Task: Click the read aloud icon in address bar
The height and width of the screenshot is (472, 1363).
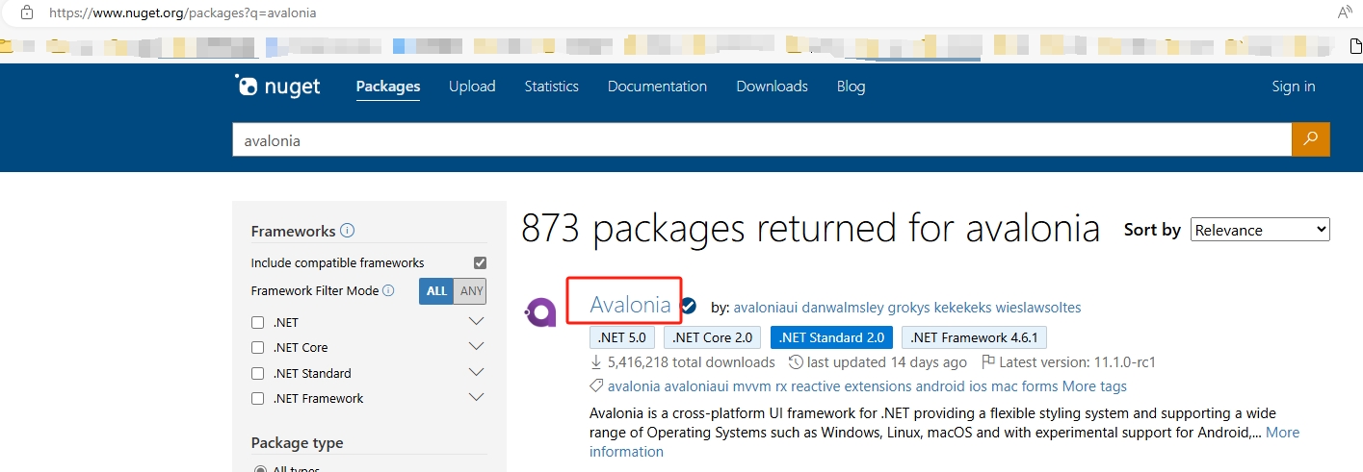Action: [x=1346, y=13]
